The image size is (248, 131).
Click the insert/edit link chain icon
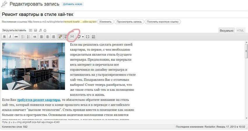click(x=60, y=37)
